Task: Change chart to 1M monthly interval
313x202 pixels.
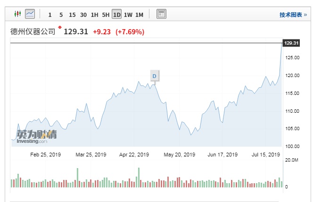Action: point(139,15)
